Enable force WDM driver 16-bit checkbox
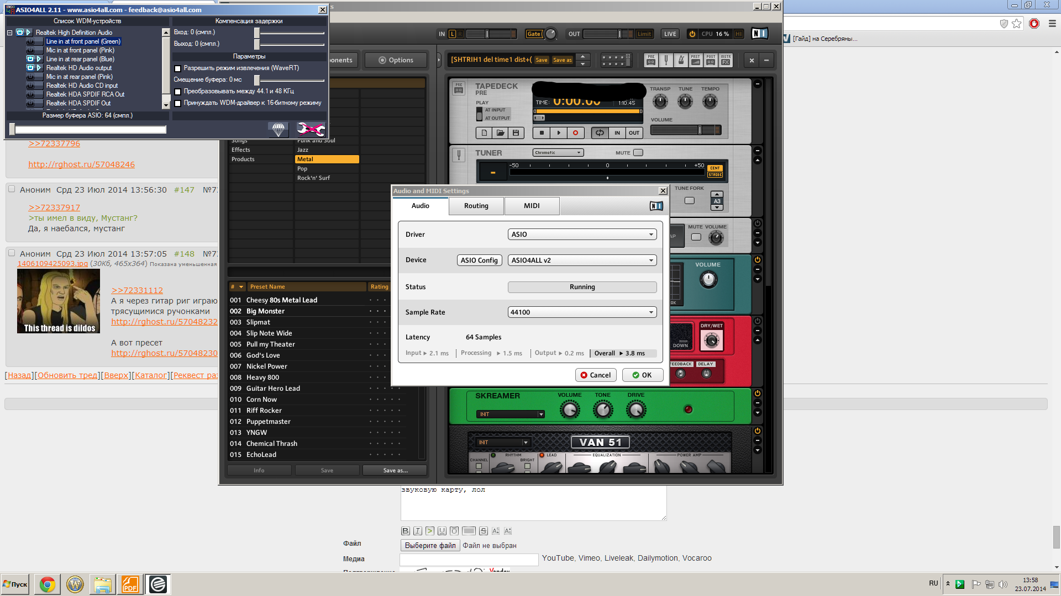Viewport: 1061px width, 596px height. click(x=177, y=103)
